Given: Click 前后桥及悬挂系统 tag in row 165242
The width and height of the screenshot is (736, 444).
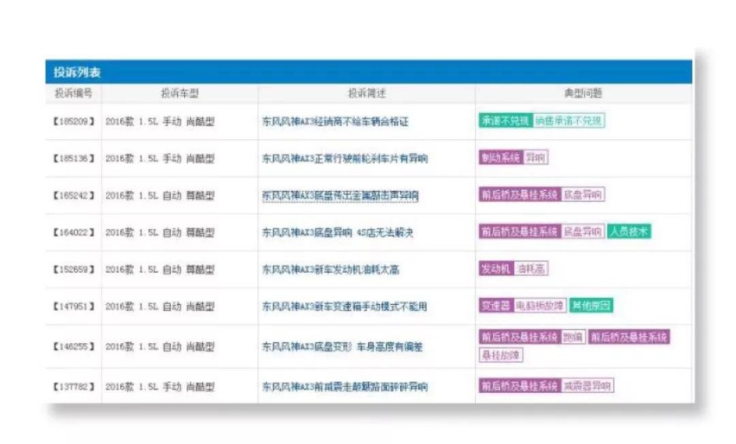Looking at the screenshot, I should point(519,194).
